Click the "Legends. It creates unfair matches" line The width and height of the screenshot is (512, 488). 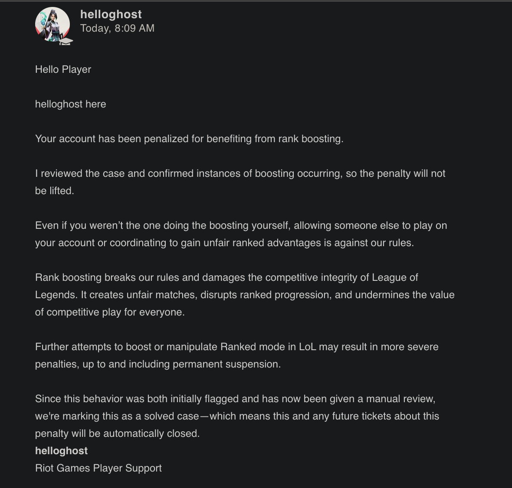[x=245, y=295]
